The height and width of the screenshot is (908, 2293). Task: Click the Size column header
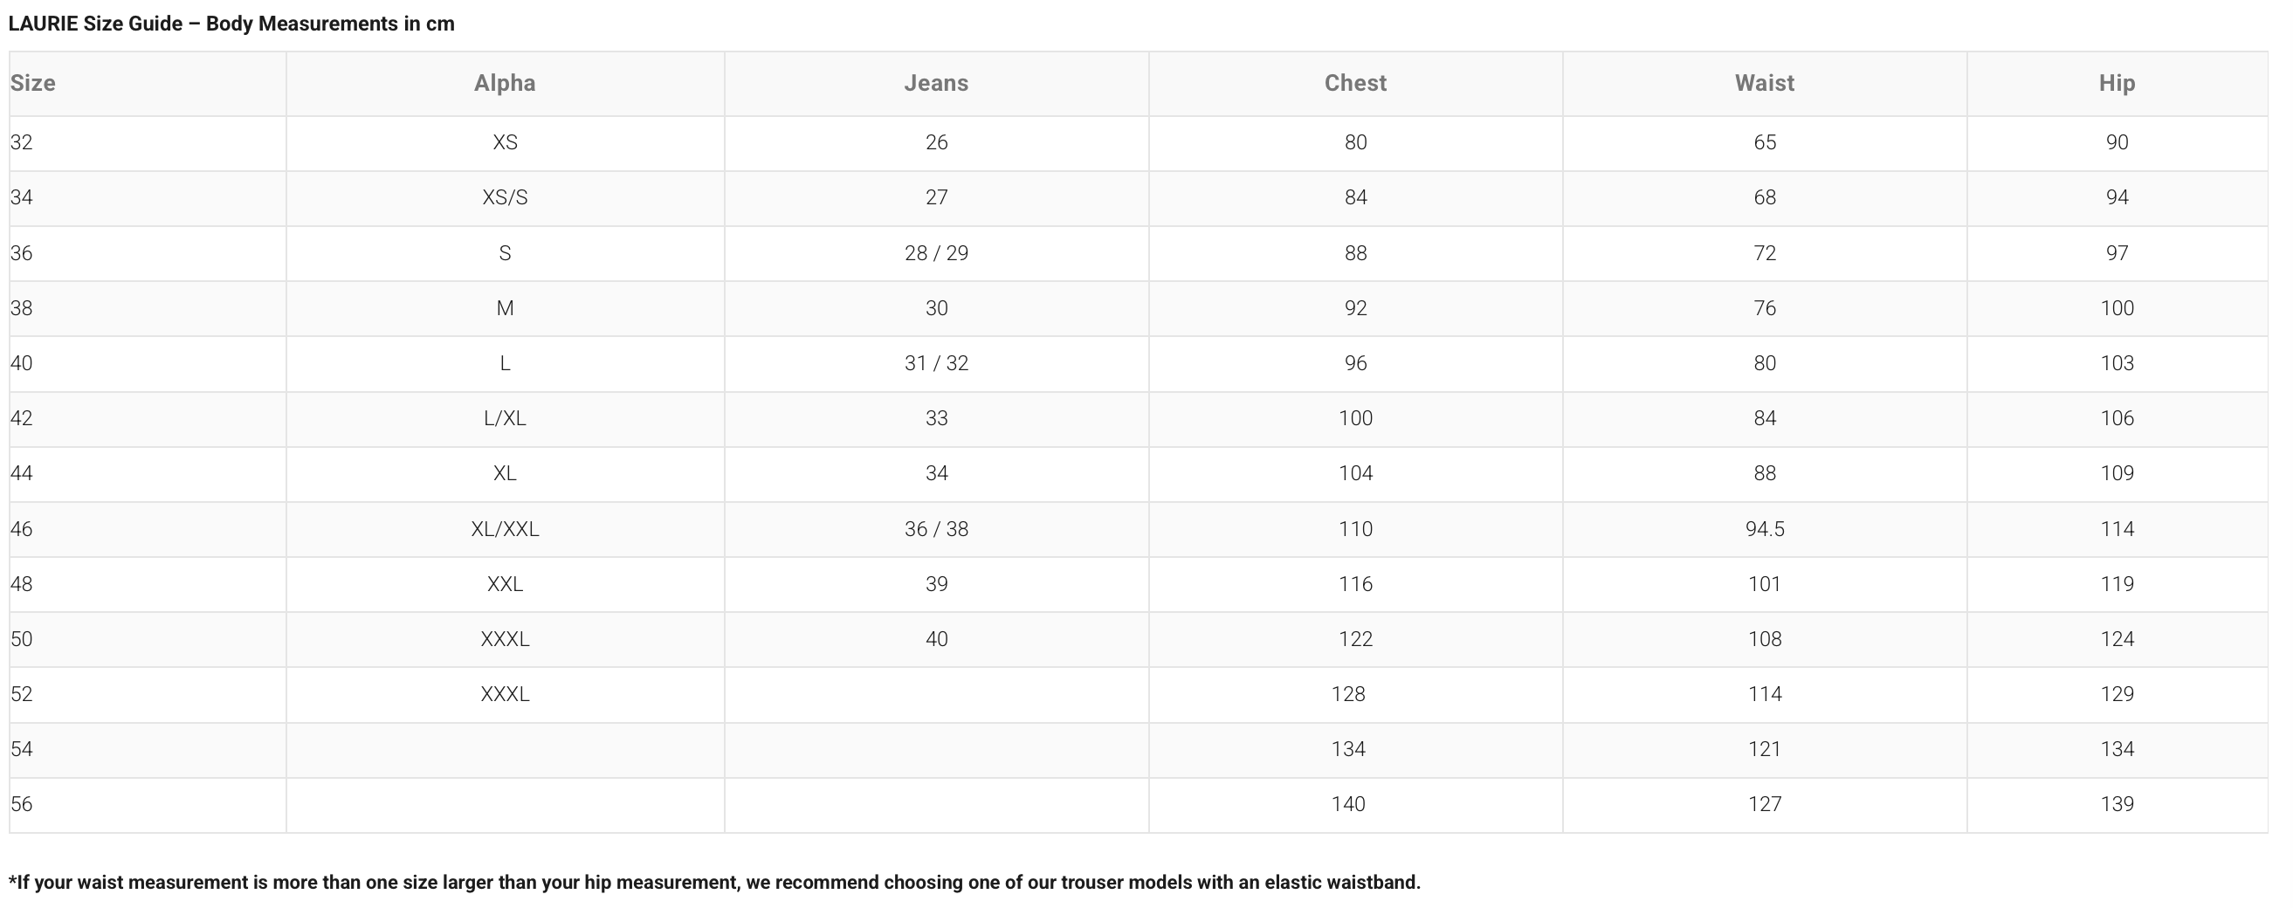33,83
